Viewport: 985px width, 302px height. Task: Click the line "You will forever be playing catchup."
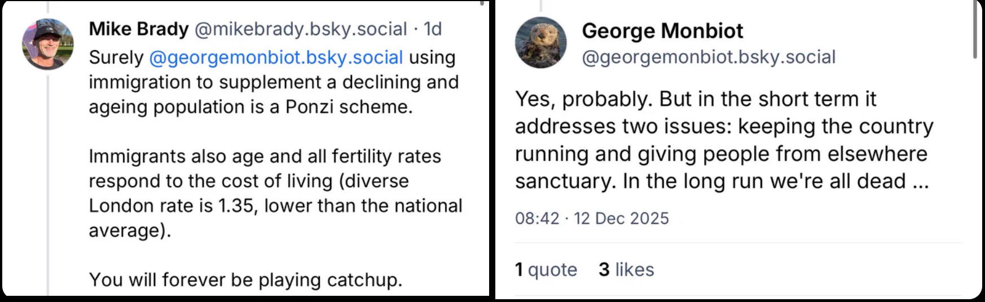coord(245,279)
